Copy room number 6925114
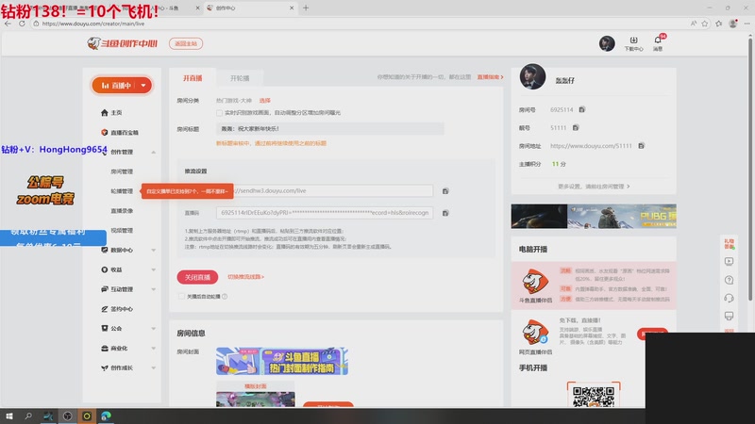This screenshot has width=755, height=424. tap(582, 109)
